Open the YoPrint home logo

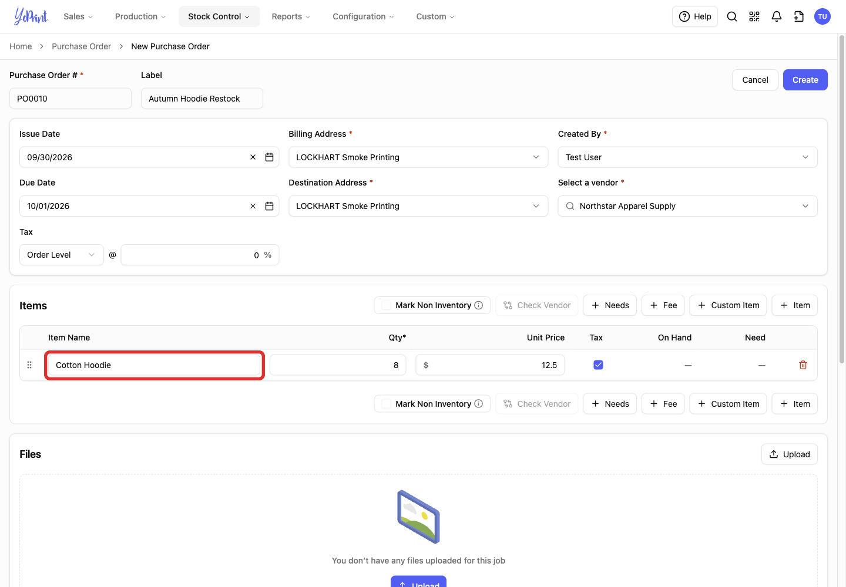click(x=31, y=16)
